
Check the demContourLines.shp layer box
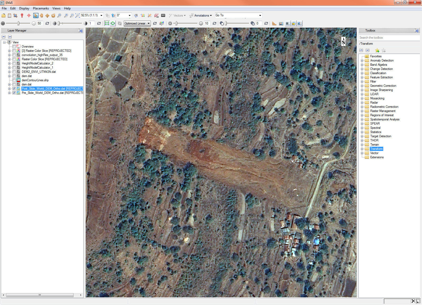coord(14,80)
